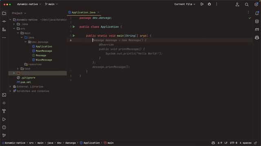Open the dynamic-native project dropdown
This screenshot has width=261, height=146.
[29, 4]
